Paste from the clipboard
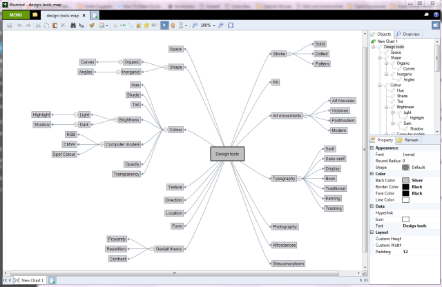442x287 pixels. click(55, 26)
